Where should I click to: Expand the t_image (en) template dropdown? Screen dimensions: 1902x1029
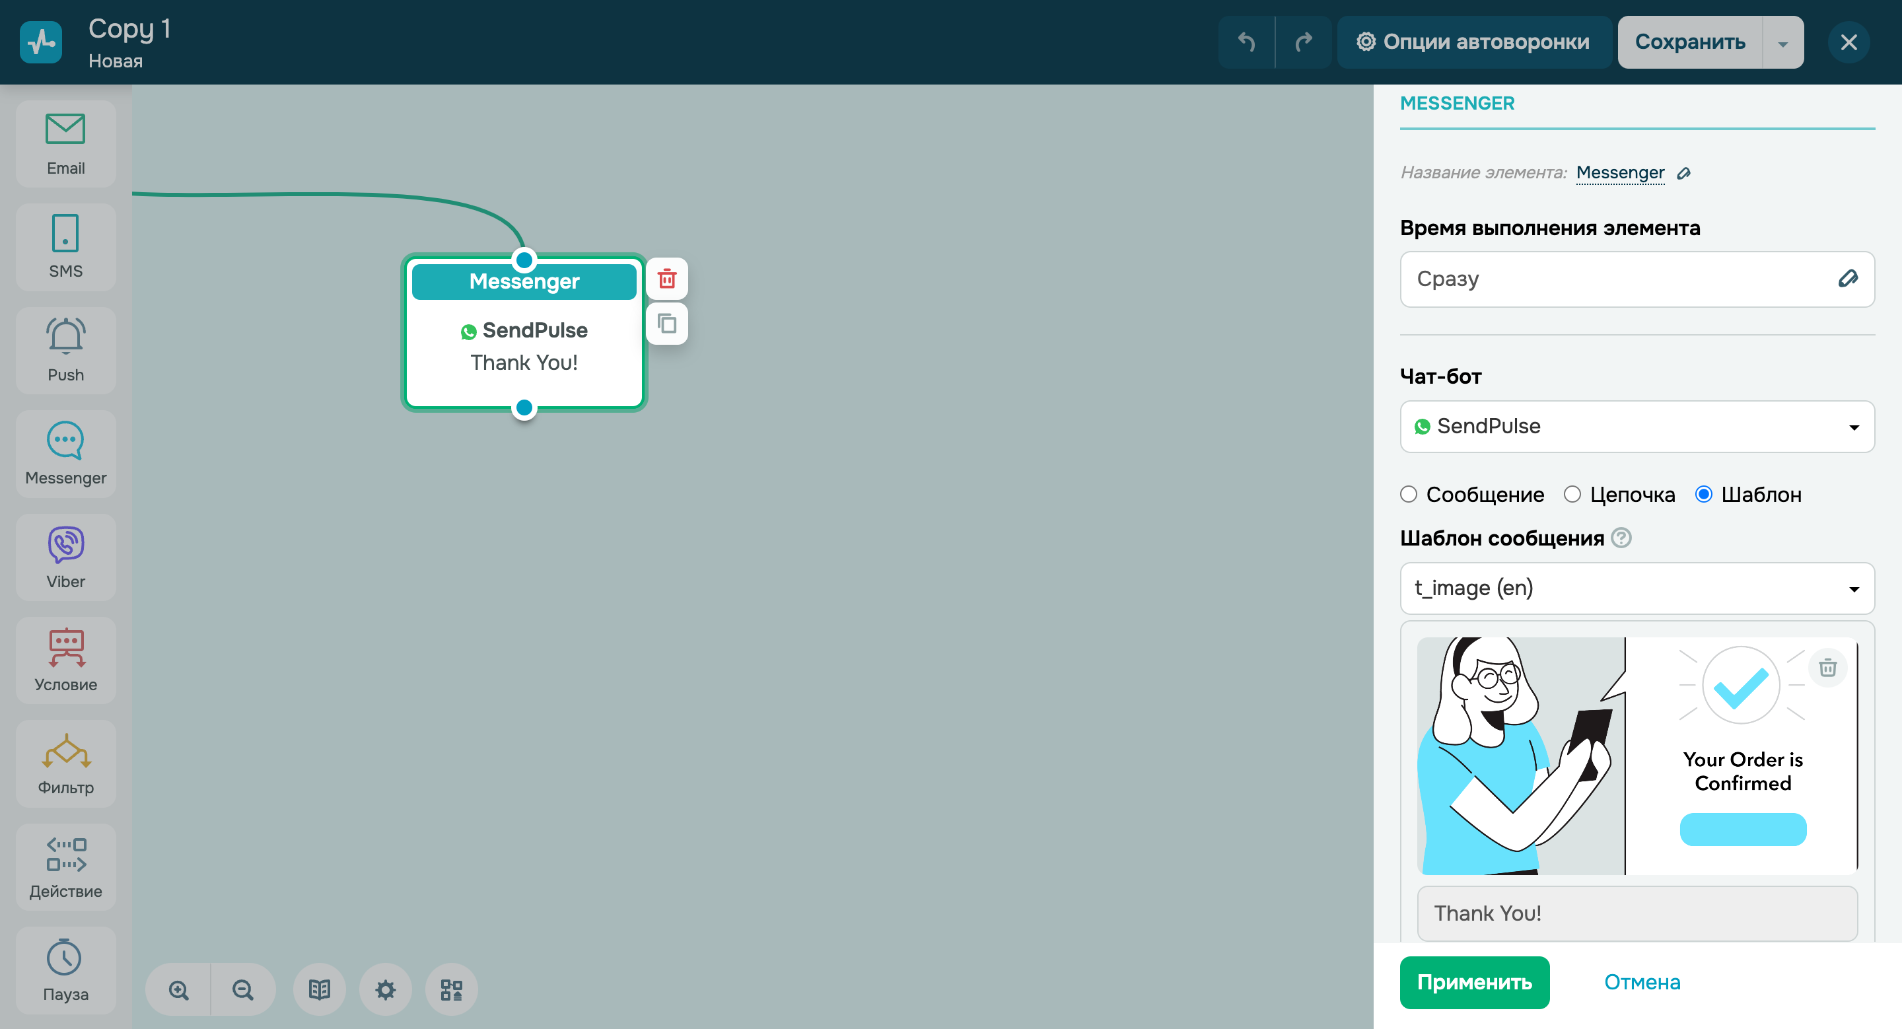(x=1637, y=588)
